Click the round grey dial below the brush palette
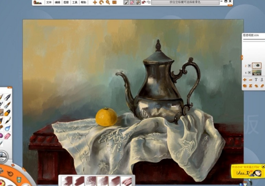Screen dimensions: 265x186 pyautogui.click(x=3, y=157)
